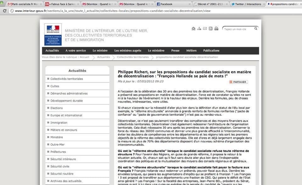Viewport: 302px width, 185px height.
Task: Open the RSS feed icon
Action: (210, 29)
